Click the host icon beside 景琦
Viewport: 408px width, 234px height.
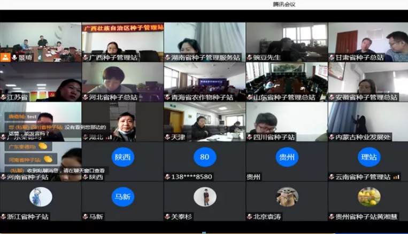click(5, 57)
